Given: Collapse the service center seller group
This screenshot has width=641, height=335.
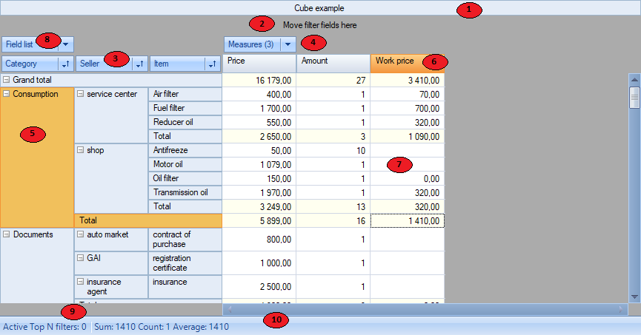Looking at the screenshot, I should 80,95.
